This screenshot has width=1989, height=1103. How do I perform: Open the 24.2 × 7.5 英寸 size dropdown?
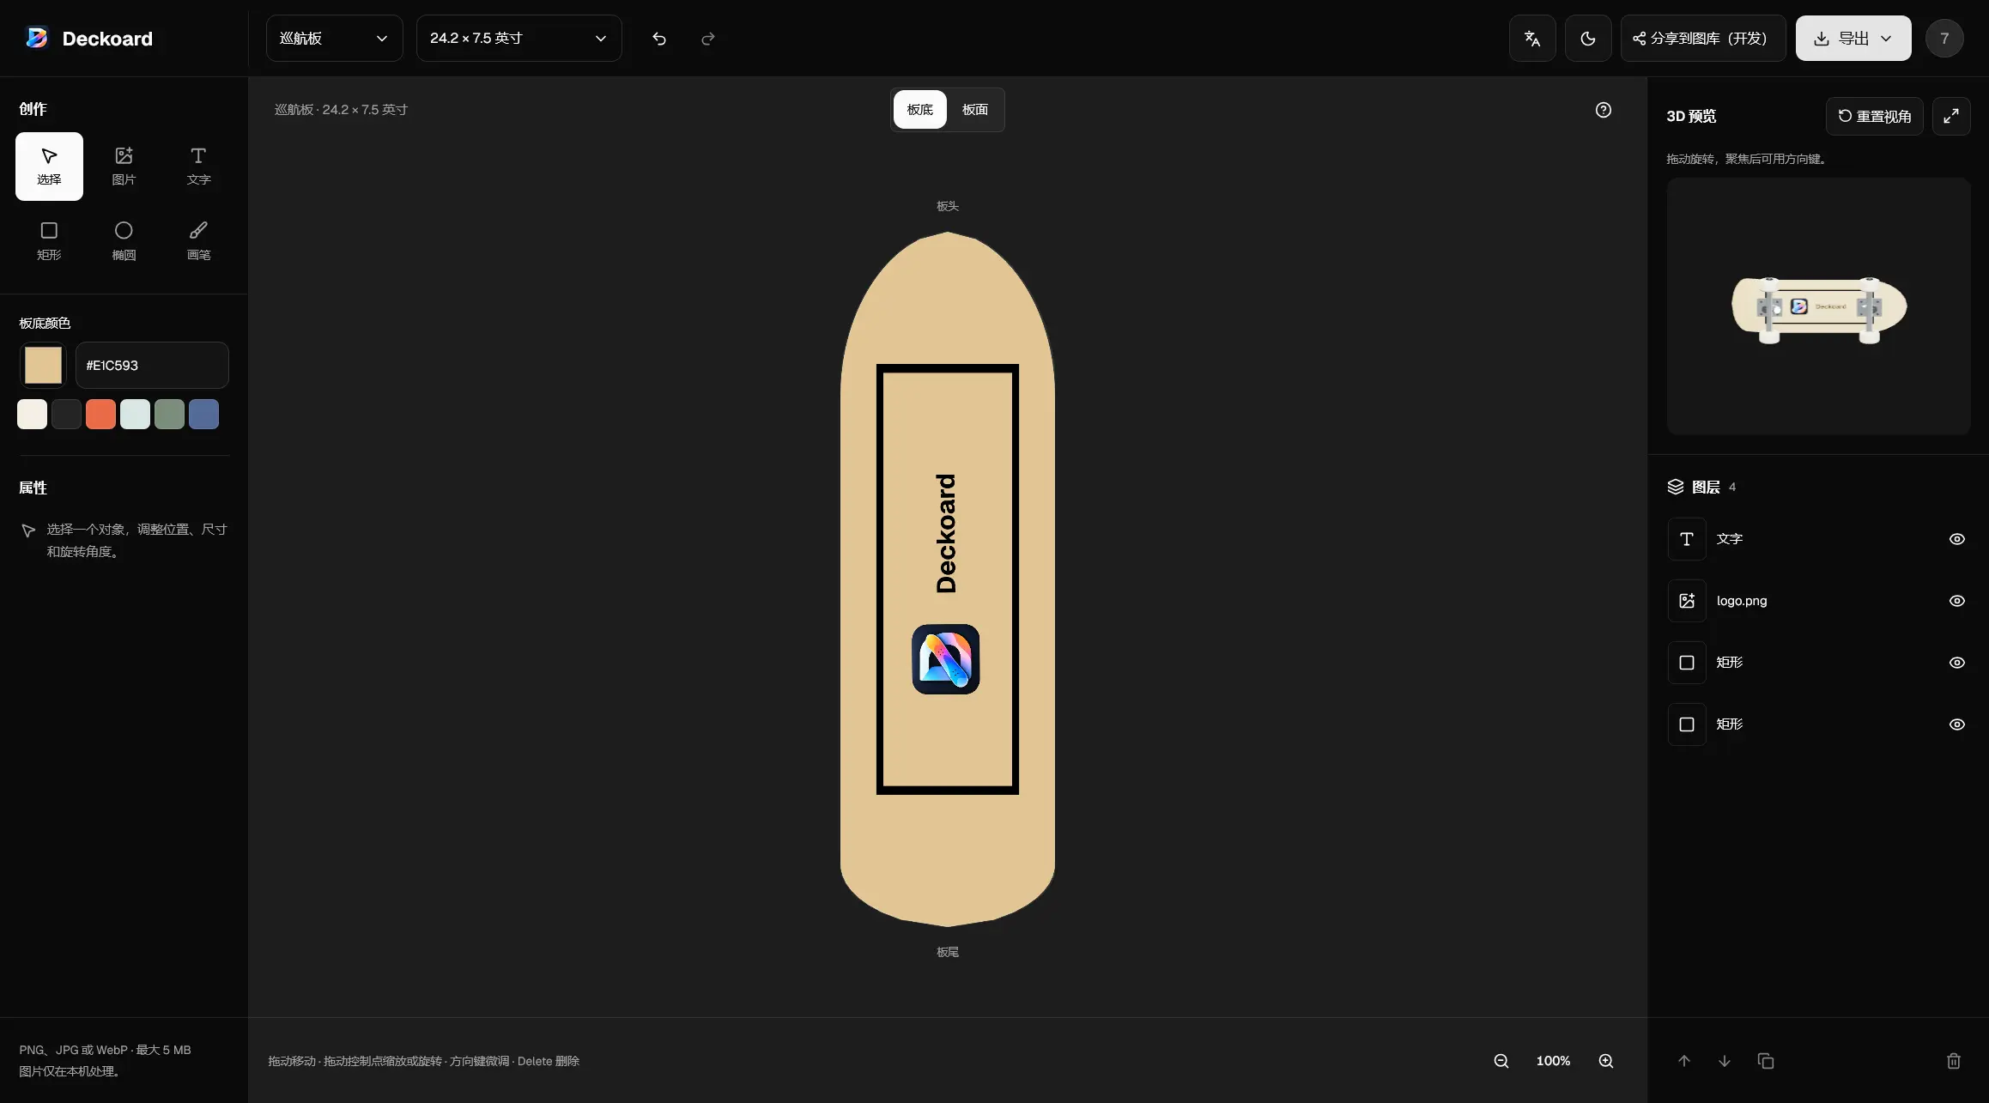(518, 39)
